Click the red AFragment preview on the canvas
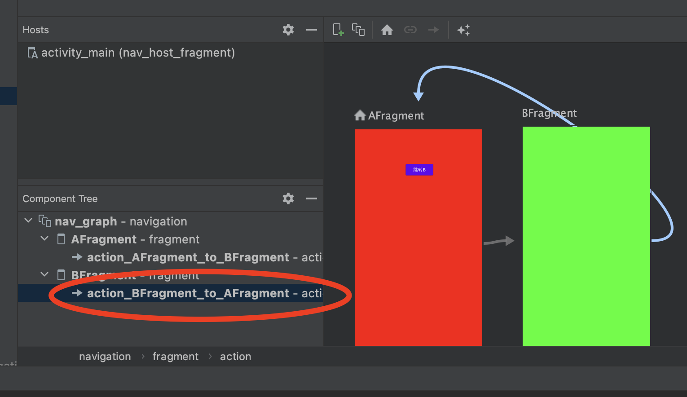687x397 pixels. (x=418, y=238)
